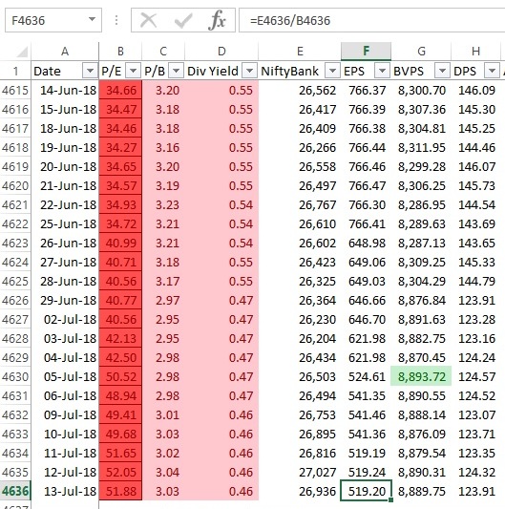
Task: Open the P/B filter dropdown arrow
Action: (x=177, y=71)
